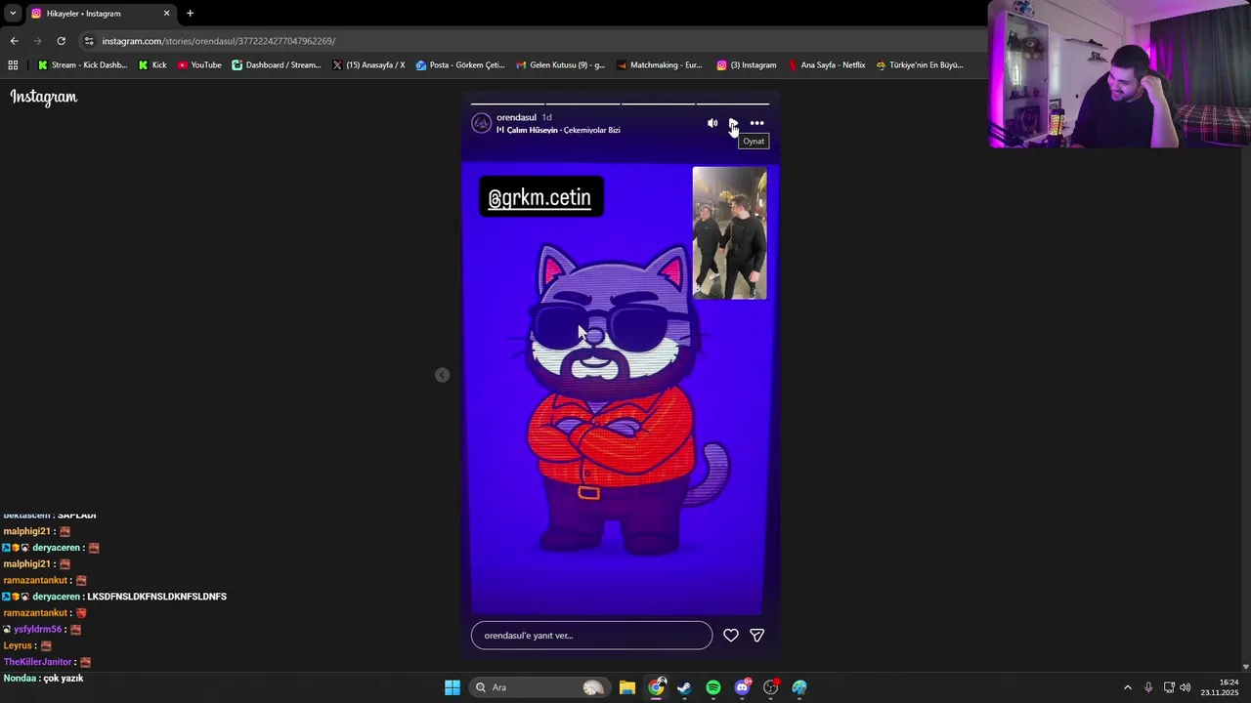Open Steam from the taskbar
This screenshot has height=703, width=1251.
tap(684, 687)
